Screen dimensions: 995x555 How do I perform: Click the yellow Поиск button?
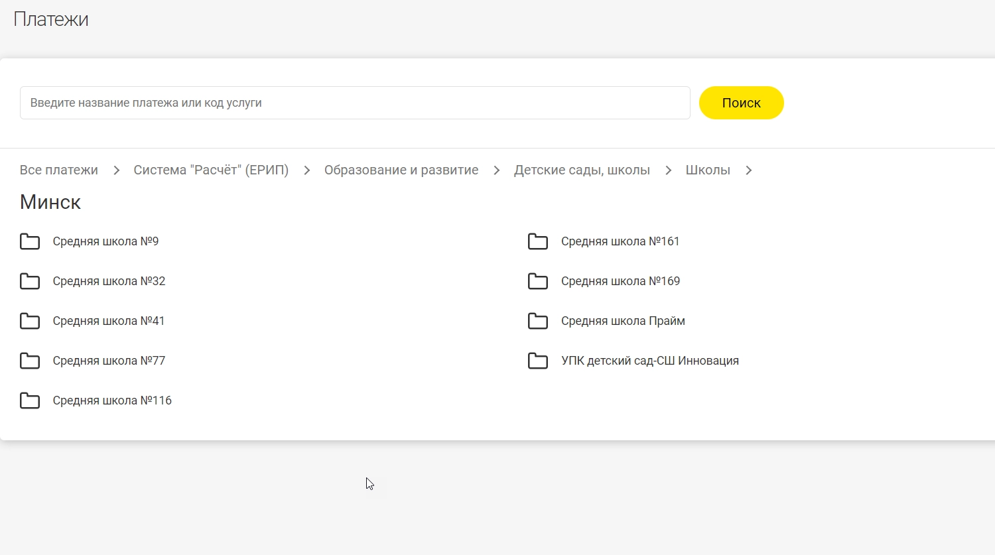tap(742, 103)
